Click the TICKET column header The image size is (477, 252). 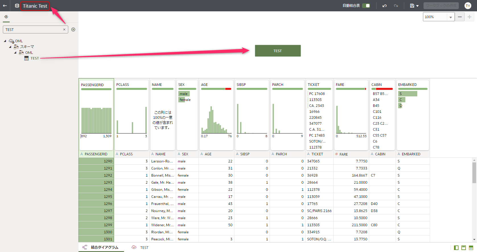click(319, 154)
